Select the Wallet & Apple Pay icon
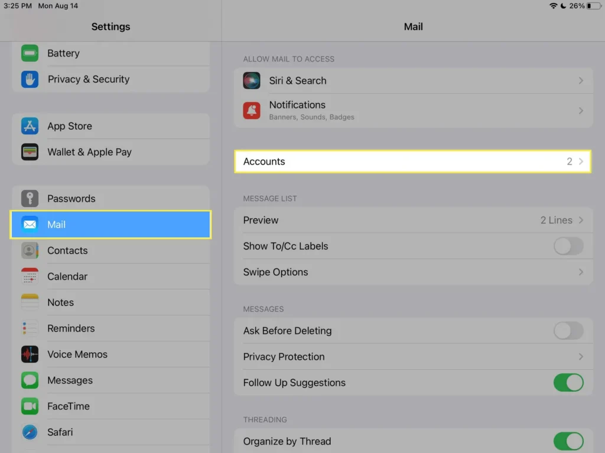The height and width of the screenshot is (453, 605). (x=30, y=152)
